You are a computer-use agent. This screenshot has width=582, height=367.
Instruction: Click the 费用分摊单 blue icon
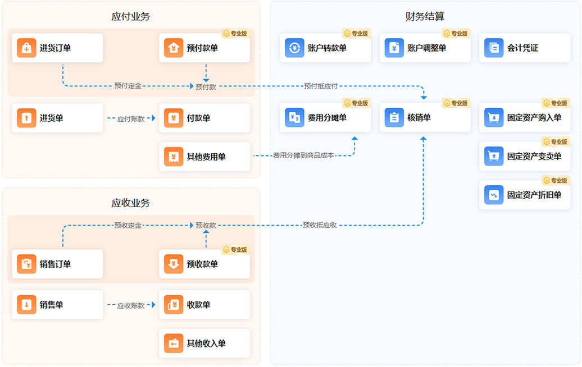pyautogui.click(x=294, y=117)
